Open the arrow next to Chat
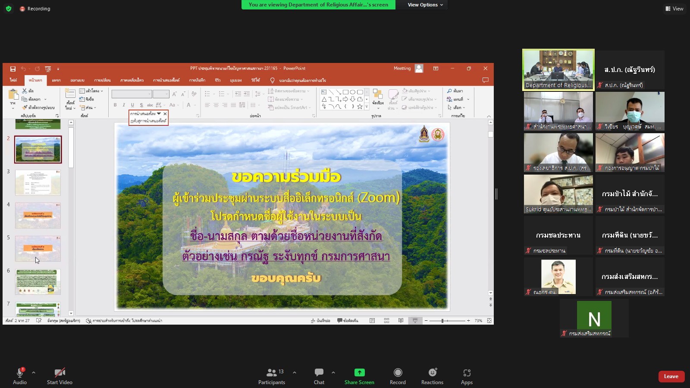 pos(333,372)
